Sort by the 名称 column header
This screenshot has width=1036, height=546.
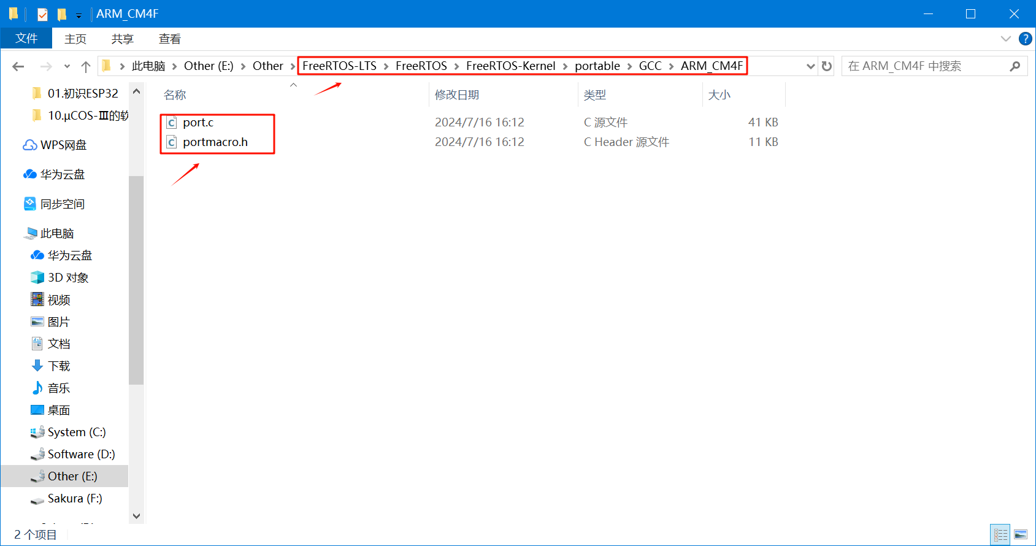(174, 94)
